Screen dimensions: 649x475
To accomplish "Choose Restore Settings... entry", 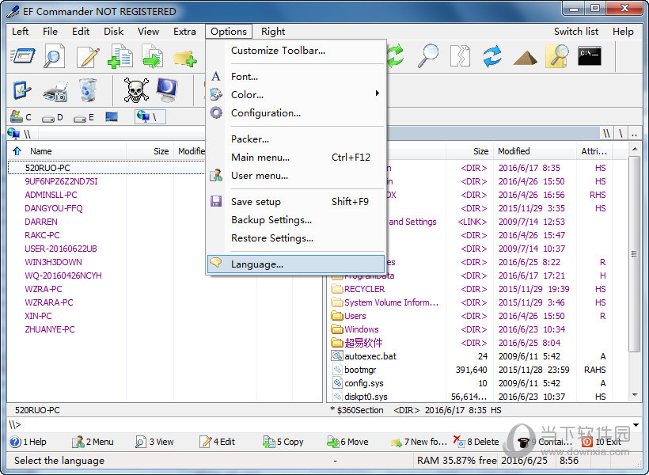I will click(295, 238).
